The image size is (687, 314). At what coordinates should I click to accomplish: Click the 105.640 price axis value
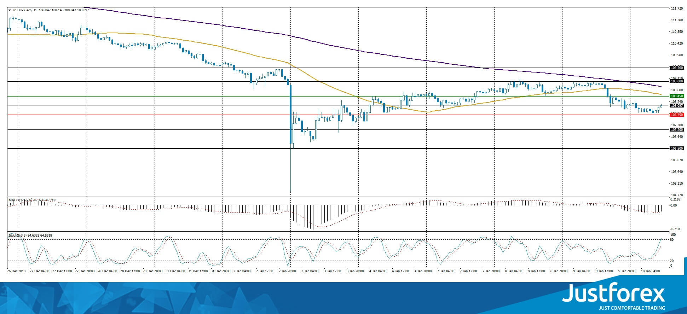pos(677,172)
